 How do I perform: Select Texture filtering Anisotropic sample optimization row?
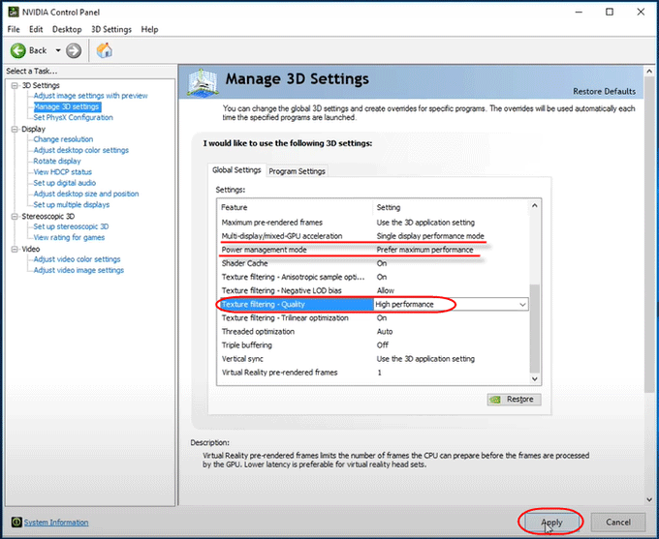tap(373, 277)
